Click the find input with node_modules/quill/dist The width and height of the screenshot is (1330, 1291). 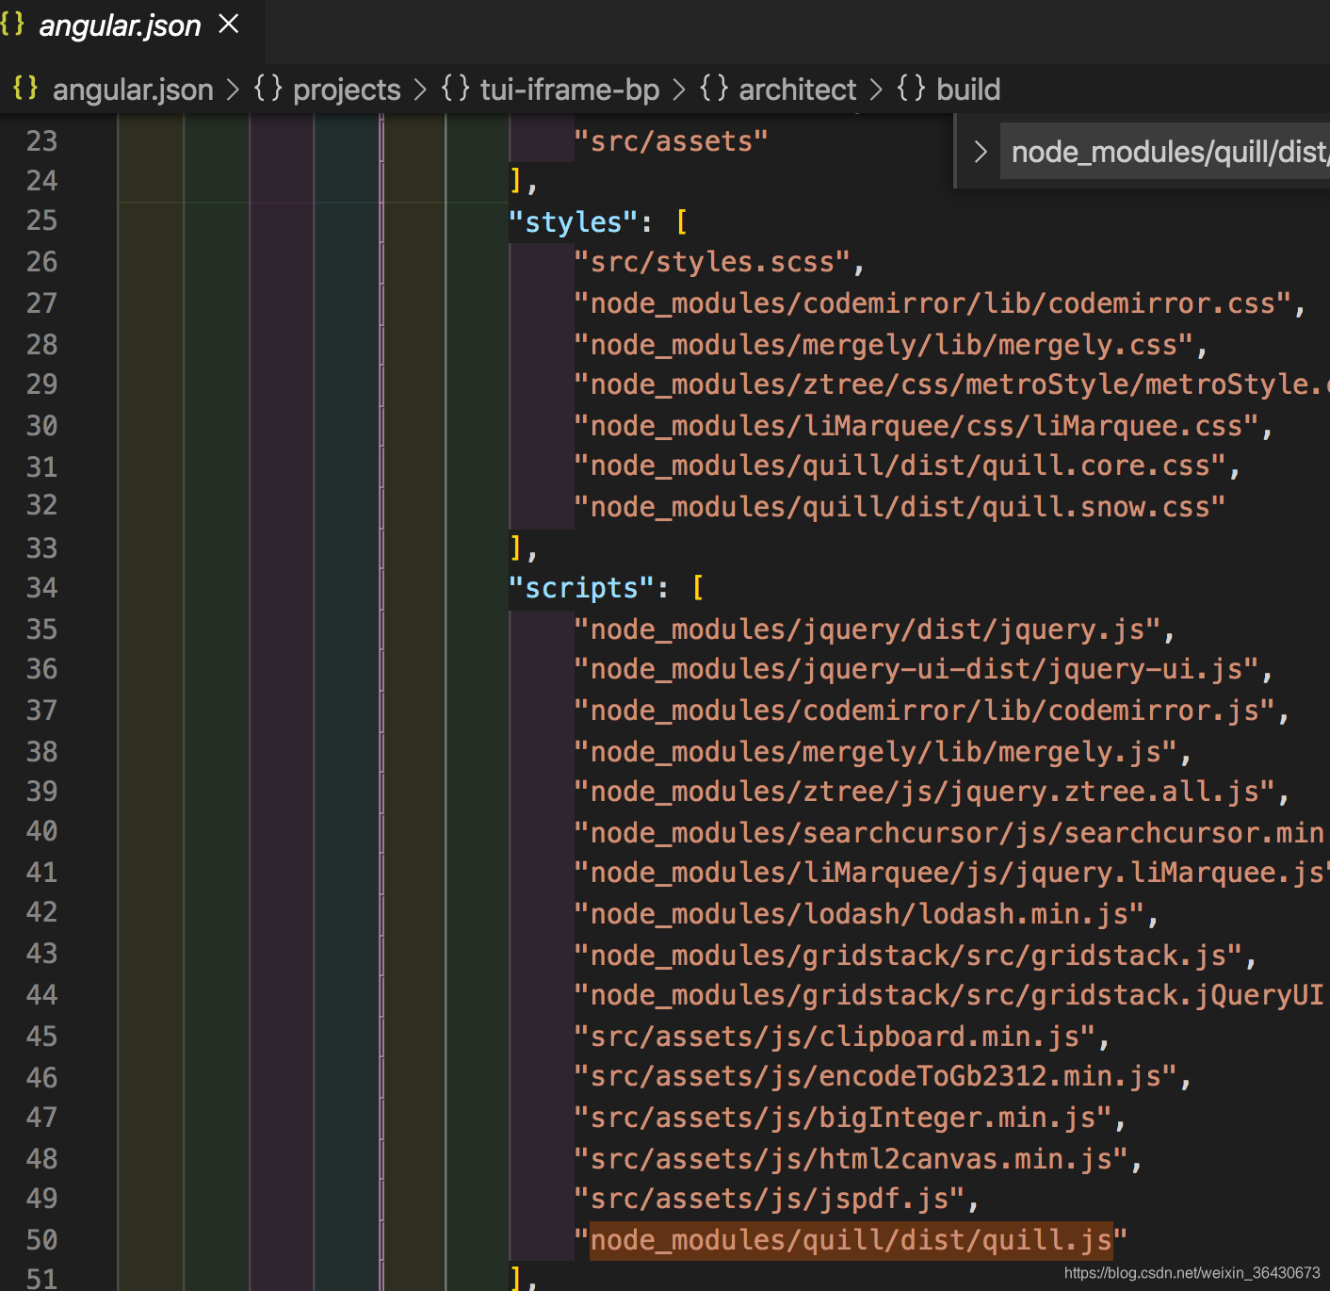click(1165, 152)
